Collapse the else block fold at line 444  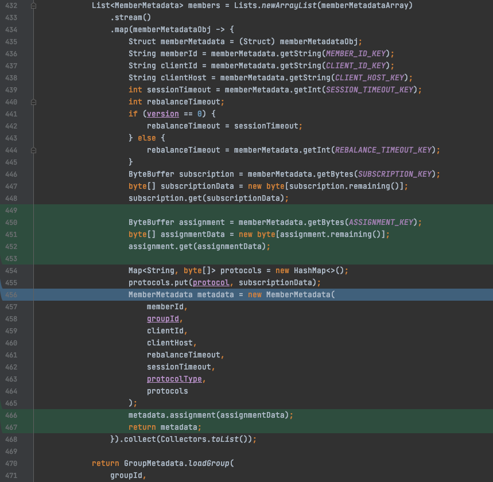[x=33, y=150]
